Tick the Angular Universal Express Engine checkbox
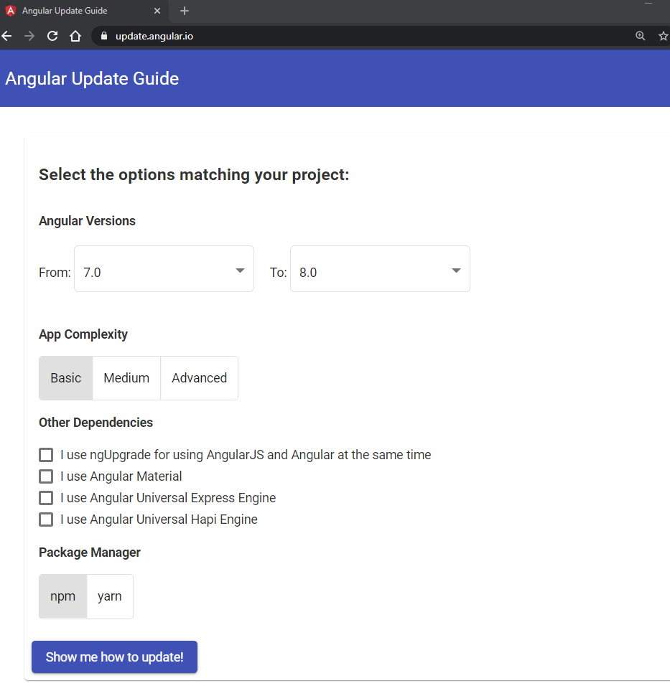 point(46,497)
